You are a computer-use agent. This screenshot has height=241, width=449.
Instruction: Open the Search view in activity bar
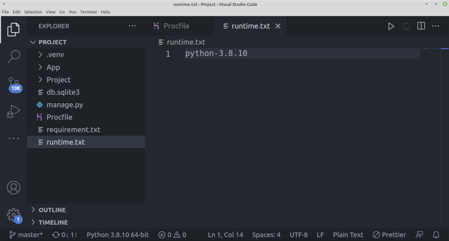pos(14,56)
